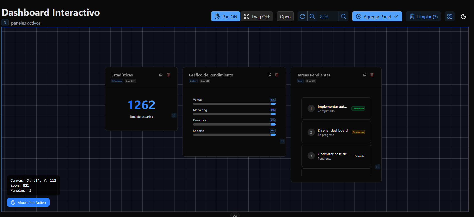Click the Tareas Pendientes panel title
This screenshot has height=217, width=474.
[x=314, y=75]
